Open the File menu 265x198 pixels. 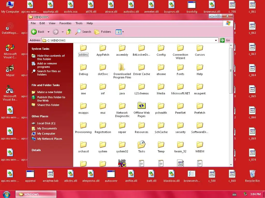(x=33, y=23)
